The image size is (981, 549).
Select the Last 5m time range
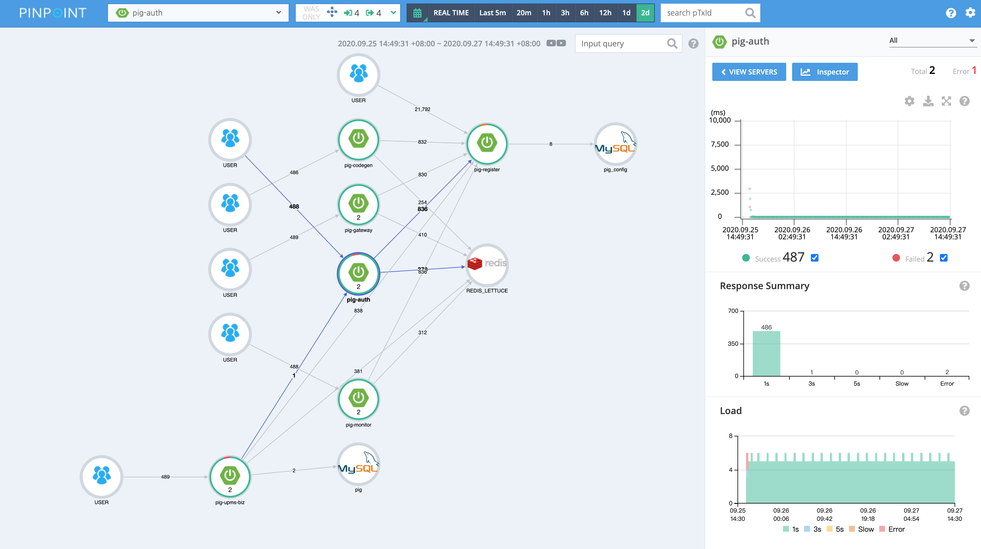click(492, 13)
